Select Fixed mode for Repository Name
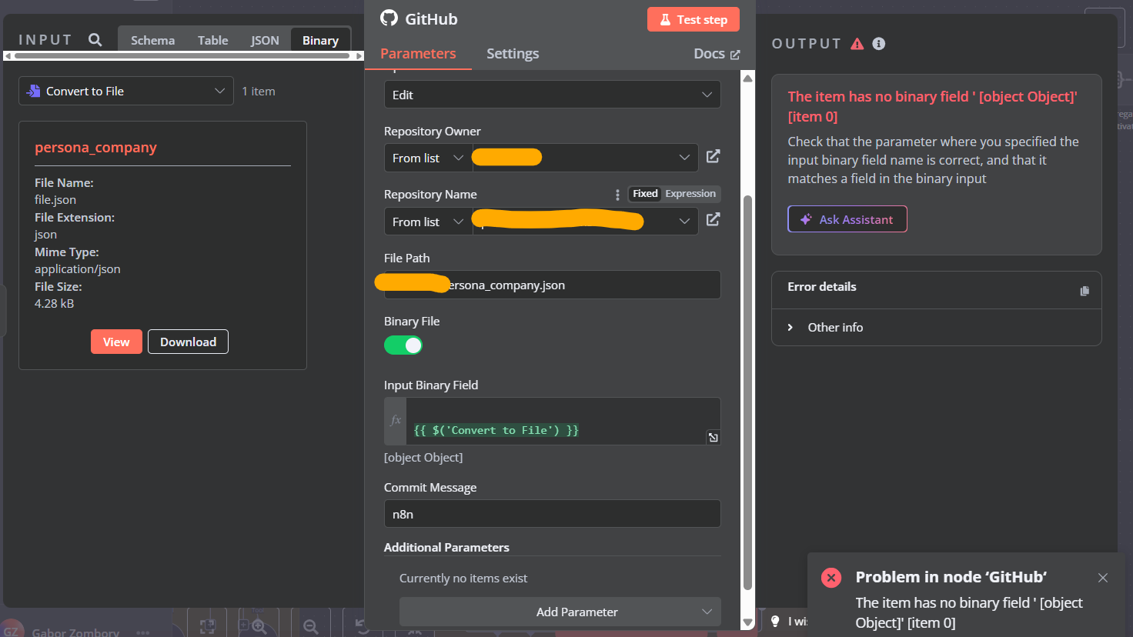The image size is (1133, 637). (x=645, y=194)
